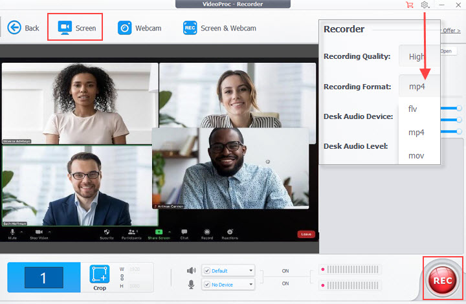The image size is (466, 304).
Task: Select Antwan Cannon's video tile
Action: (230, 168)
